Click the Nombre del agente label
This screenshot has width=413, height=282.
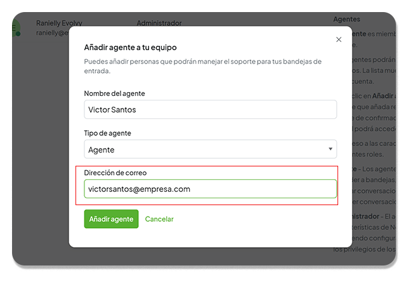pyautogui.click(x=114, y=93)
